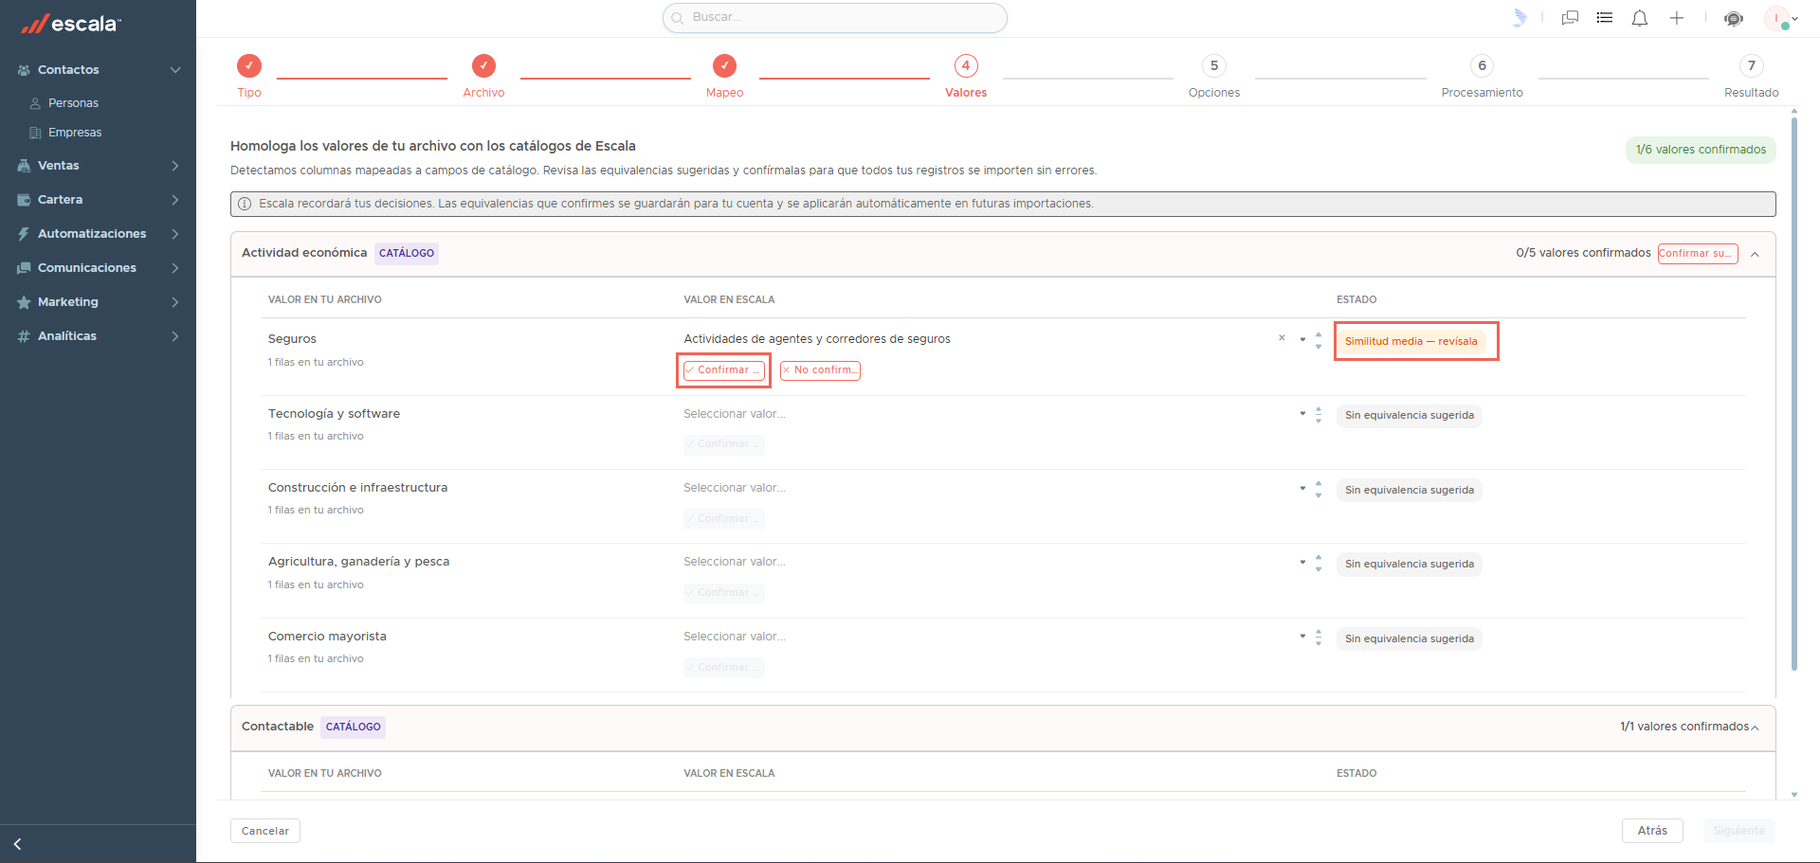The width and height of the screenshot is (1820, 863).
Task: Open the wing-shaped assistant icon
Action: pos(1520,18)
